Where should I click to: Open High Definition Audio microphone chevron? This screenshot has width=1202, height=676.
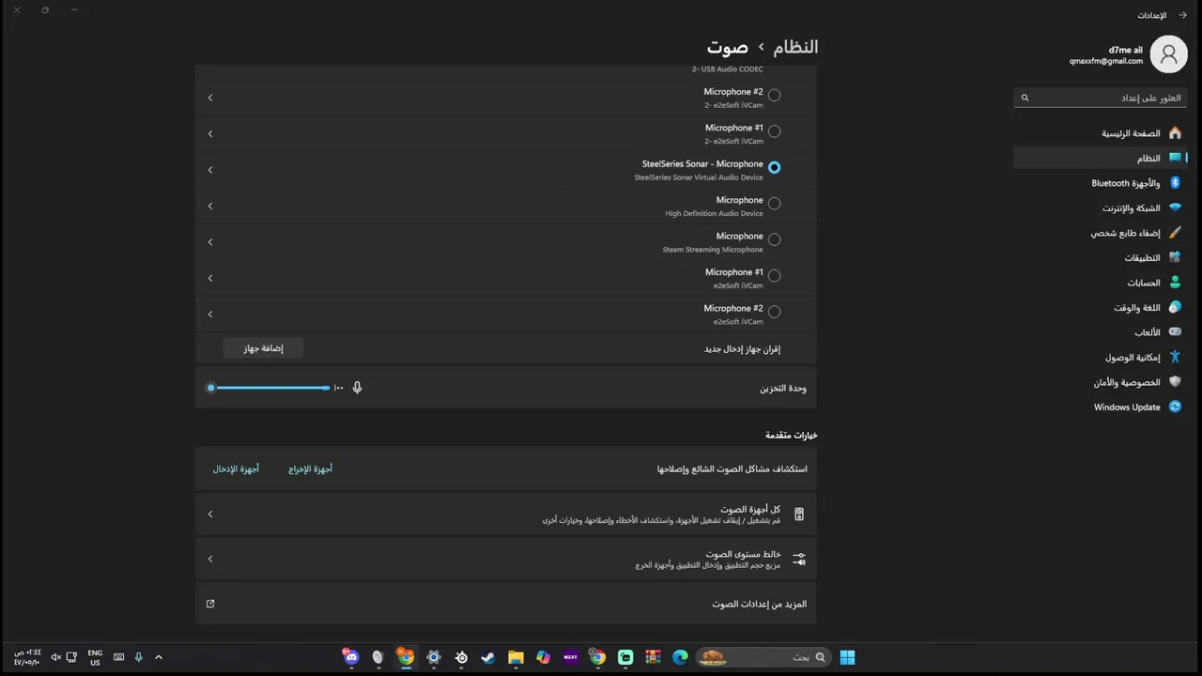(x=210, y=206)
